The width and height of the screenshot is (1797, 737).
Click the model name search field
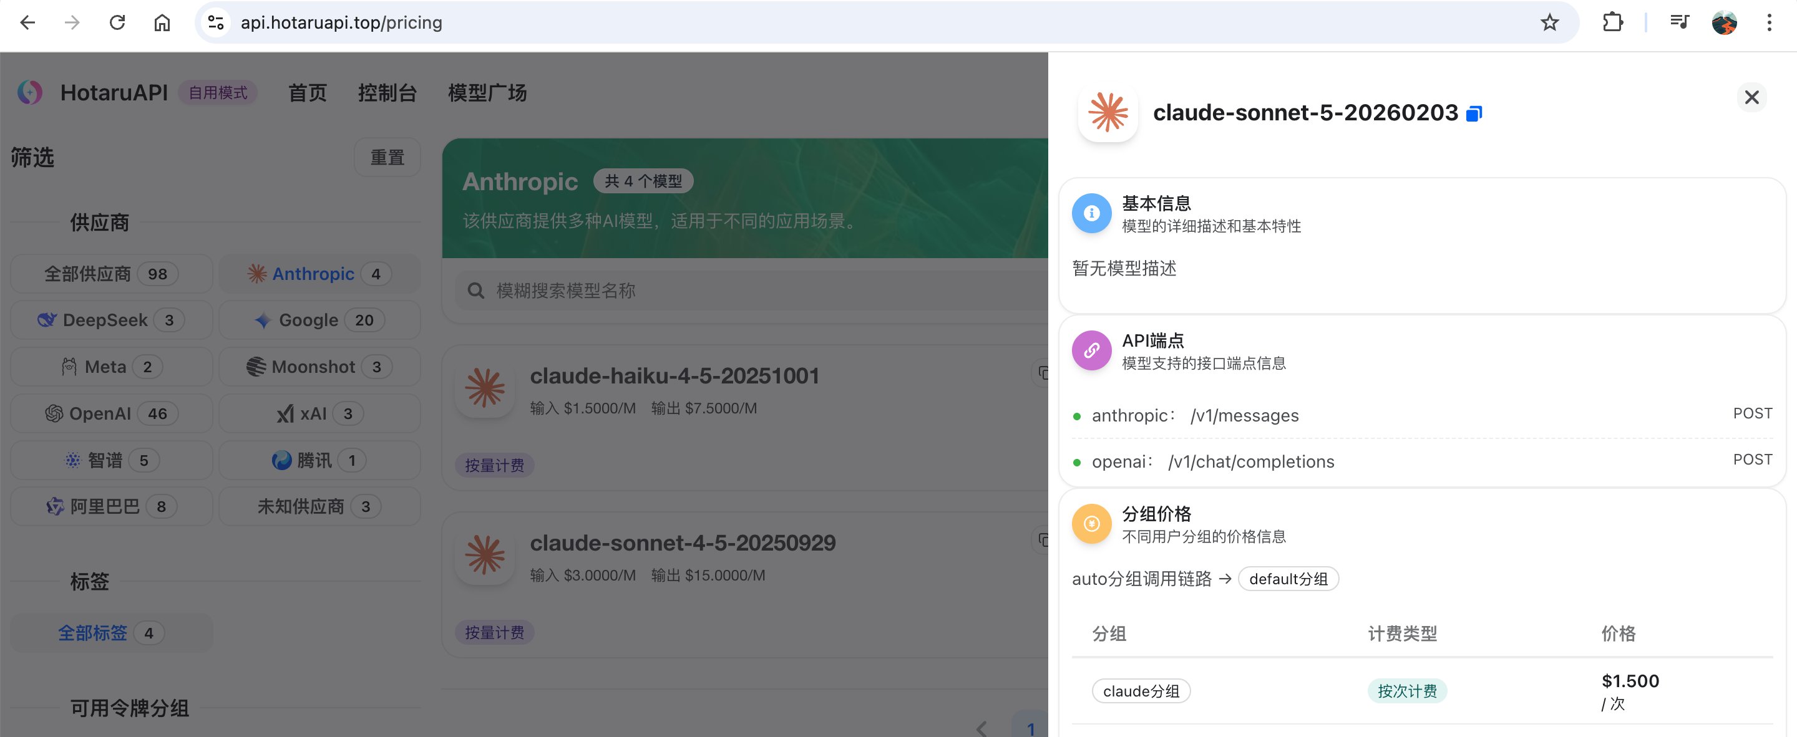[x=753, y=291]
